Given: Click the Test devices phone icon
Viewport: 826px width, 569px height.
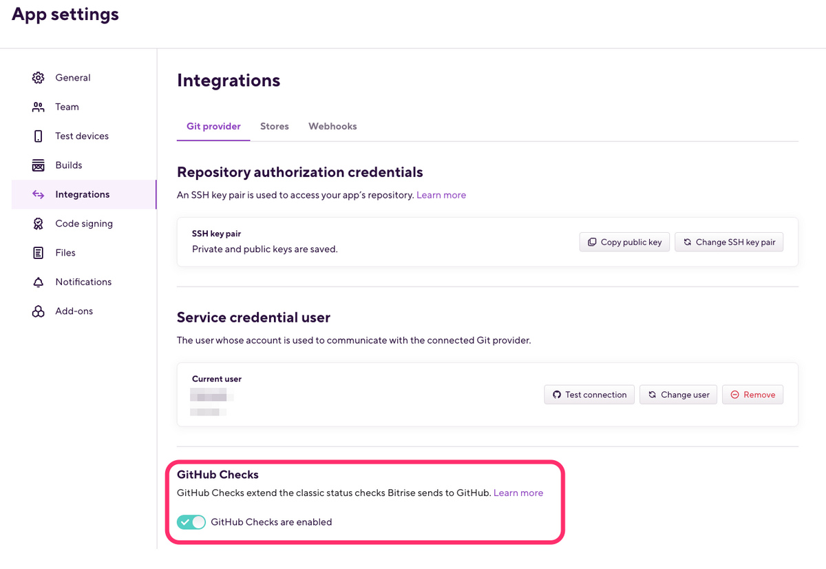Looking at the screenshot, I should coord(39,136).
